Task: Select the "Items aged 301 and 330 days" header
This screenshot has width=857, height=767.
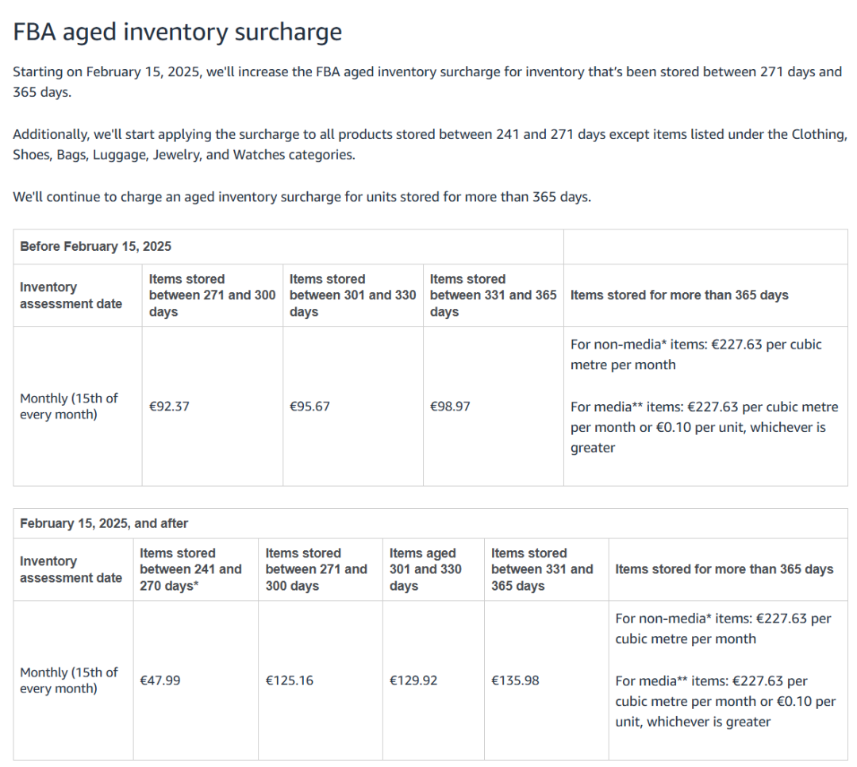Action: [426, 569]
